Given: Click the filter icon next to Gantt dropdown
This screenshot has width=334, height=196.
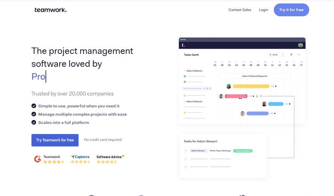Looking at the screenshot, I should click(x=291, y=55).
